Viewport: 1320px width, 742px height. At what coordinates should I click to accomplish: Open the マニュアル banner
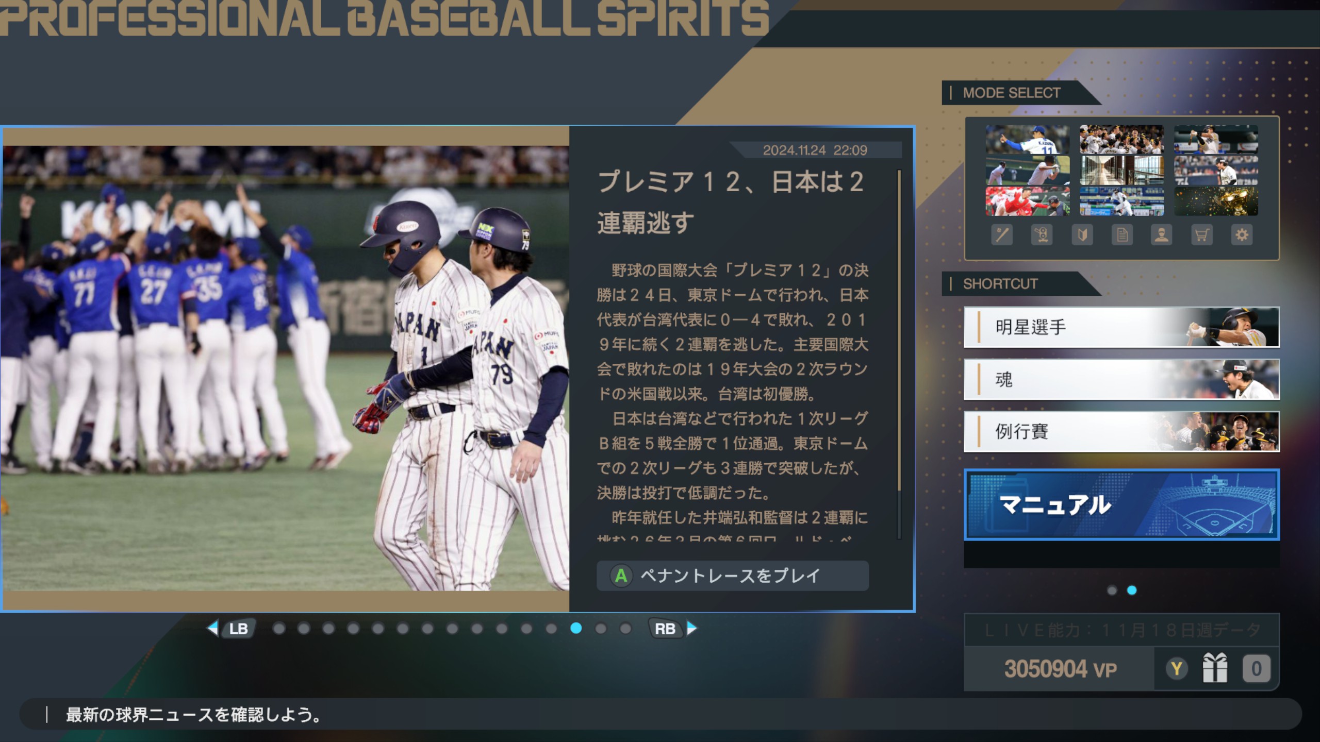[x=1121, y=505]
